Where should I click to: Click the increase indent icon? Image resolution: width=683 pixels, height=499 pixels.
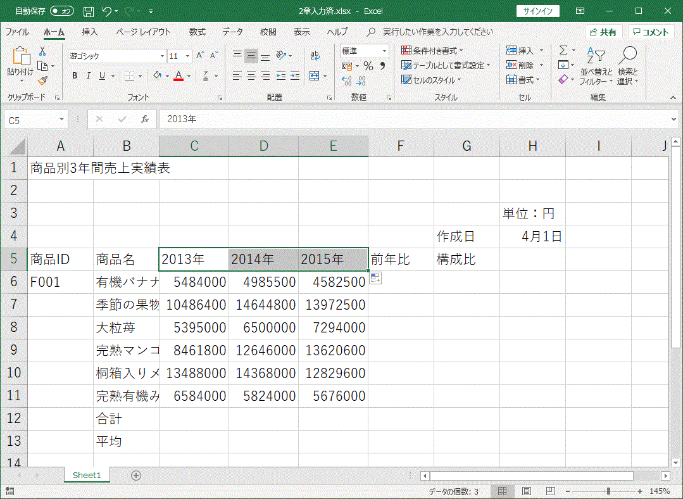[295, 76]
